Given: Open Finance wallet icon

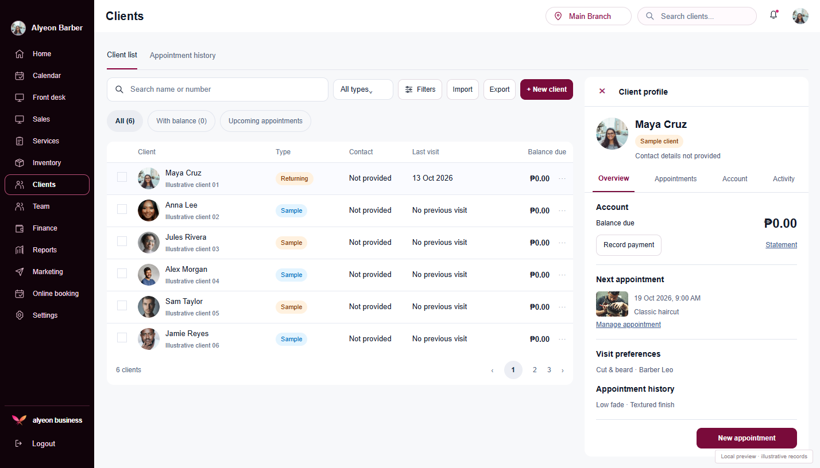Looking at the screenshot, I should tap(20, 228).
